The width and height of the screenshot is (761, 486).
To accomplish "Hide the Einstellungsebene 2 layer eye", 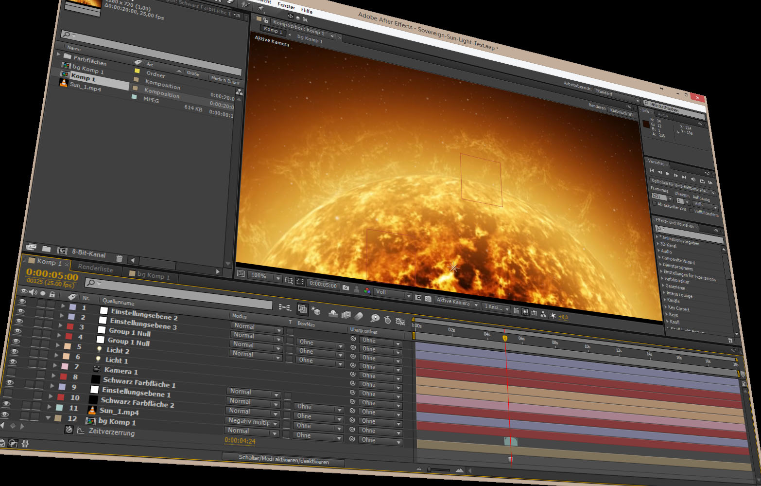I will click(21, 302).
